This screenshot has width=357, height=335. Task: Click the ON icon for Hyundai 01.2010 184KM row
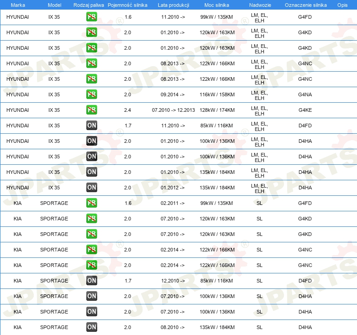tap(91, 172)
